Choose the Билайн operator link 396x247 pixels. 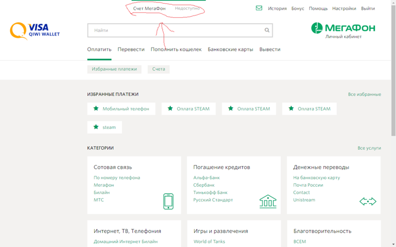[101, 192]
